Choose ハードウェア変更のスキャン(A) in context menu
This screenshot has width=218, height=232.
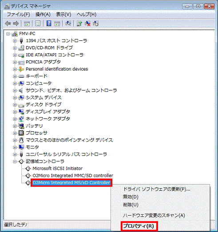point(154,216)
